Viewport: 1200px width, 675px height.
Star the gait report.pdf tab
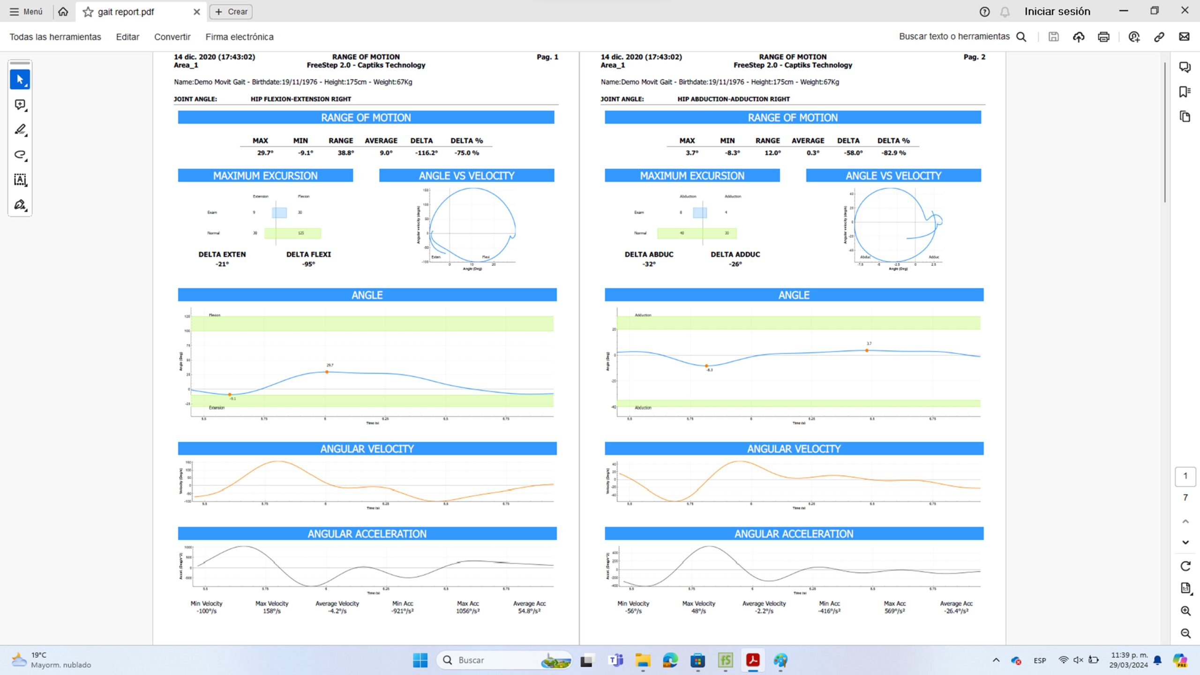88,12
